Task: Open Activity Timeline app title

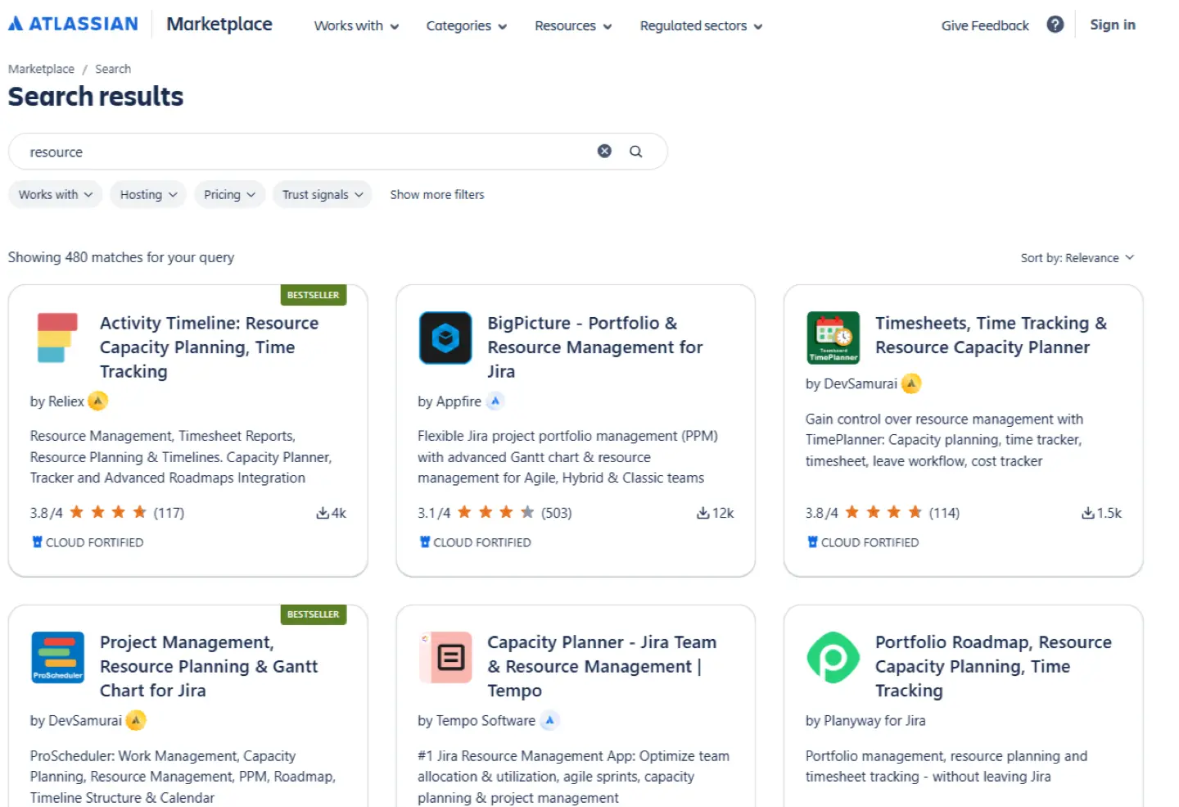Action: pyautogui.click(x=210, y=347)
